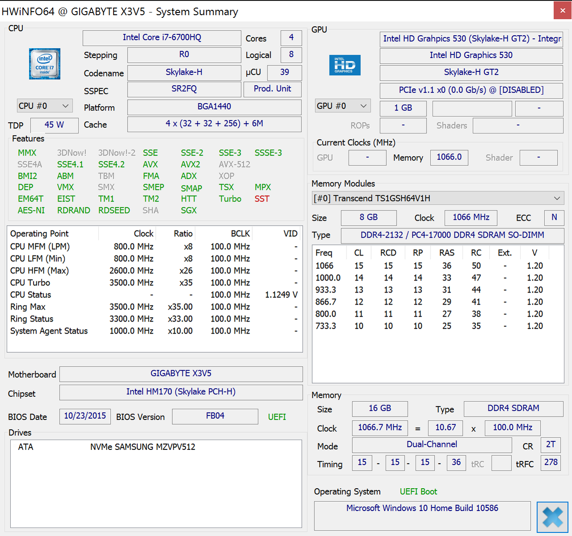Click the module clock 1066 MHz field
Screen dimensions: 572x536
click(x=471, y=218)
